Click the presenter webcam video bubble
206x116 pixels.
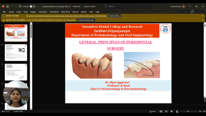[16, 94]
